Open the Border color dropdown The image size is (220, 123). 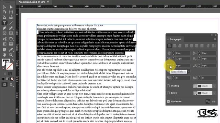pos(214,93)
